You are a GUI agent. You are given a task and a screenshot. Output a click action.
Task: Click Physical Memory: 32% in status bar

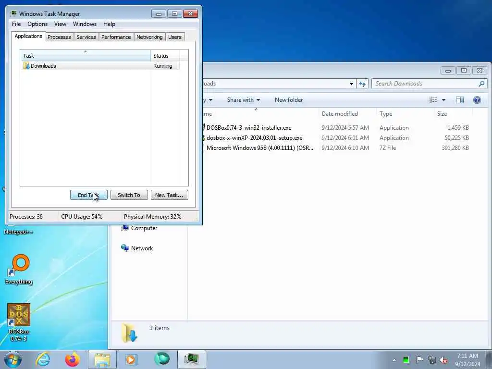(x=152, y=217)
